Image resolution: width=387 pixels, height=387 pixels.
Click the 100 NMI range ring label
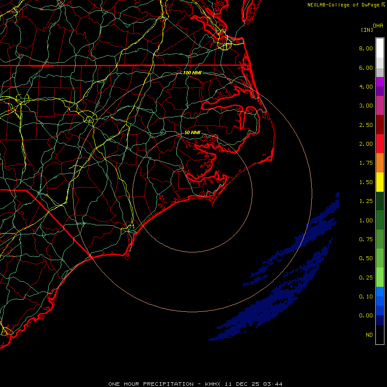coord(192,73)
